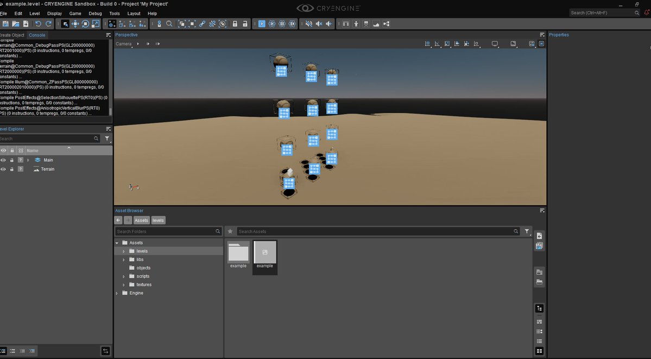Screen dimensions: 651x359
Task: Open the File menu
Action: 3,13
